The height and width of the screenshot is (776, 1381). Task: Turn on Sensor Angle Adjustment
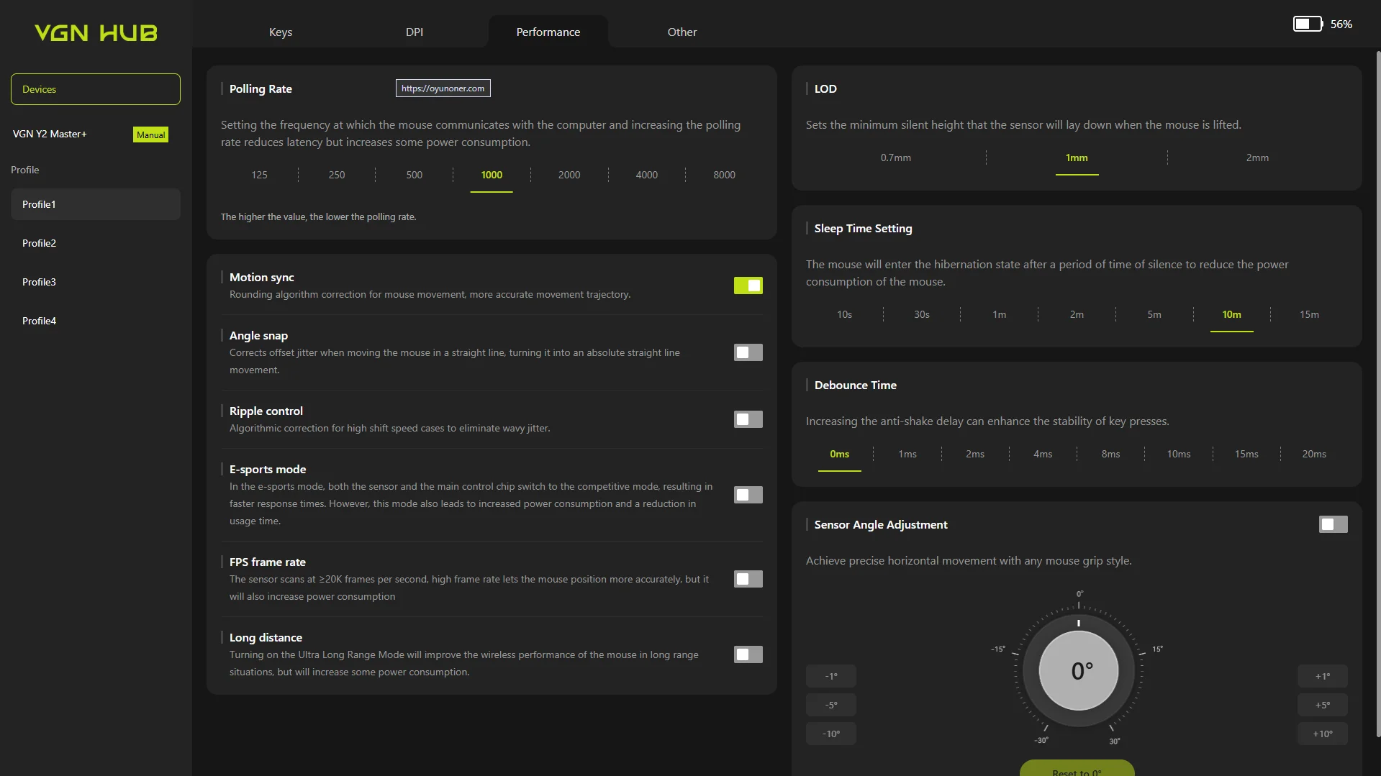tap(1333, 524)
